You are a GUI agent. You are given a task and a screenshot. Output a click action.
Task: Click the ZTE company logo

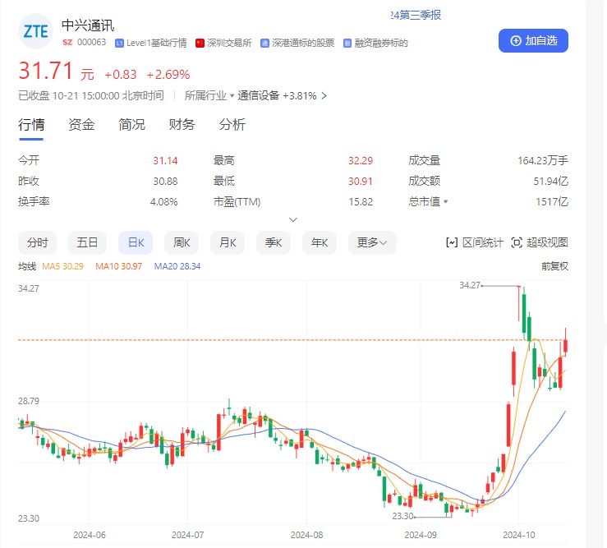tap(35, 31)
